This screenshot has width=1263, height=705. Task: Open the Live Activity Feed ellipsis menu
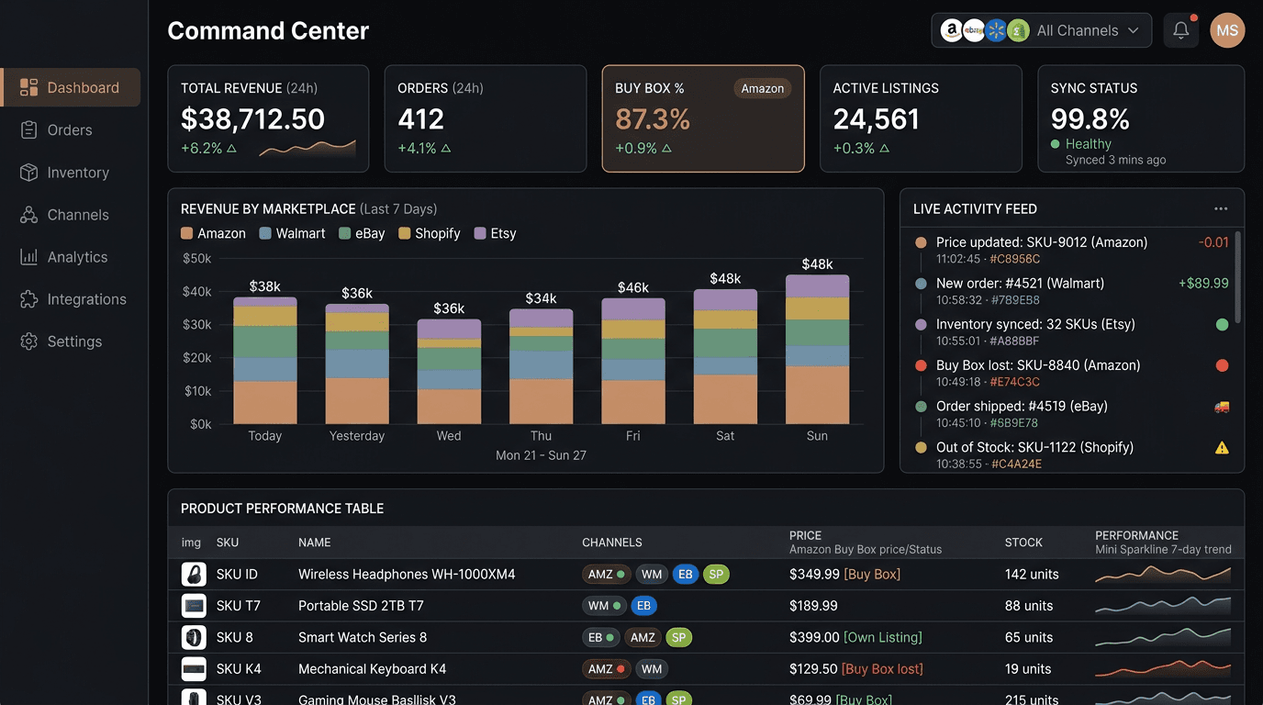pos(1221,207)
